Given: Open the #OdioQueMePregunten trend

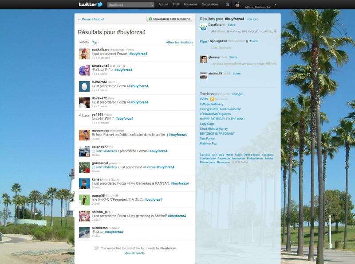Looking at the screenshot, I should [x=215, y=114].
